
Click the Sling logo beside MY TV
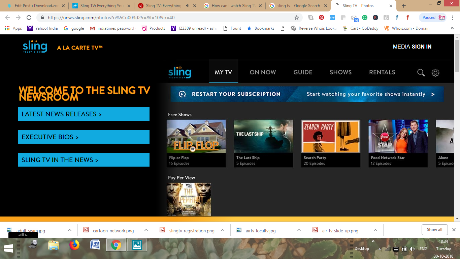pyautogui.click(x=179, y=72)
